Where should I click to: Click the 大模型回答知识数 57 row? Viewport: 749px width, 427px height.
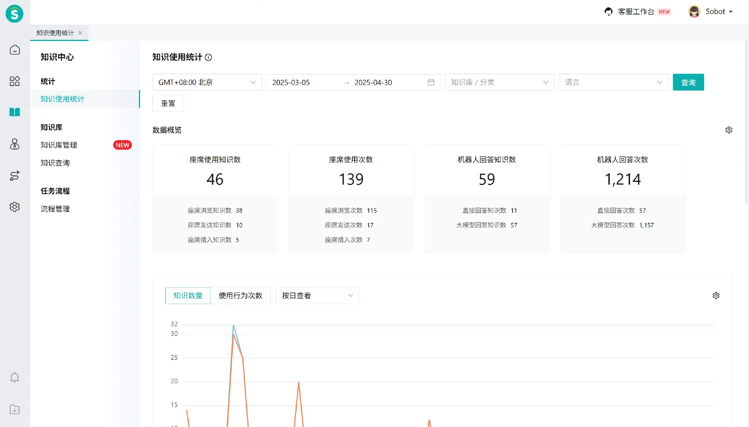tap(487, 225)
